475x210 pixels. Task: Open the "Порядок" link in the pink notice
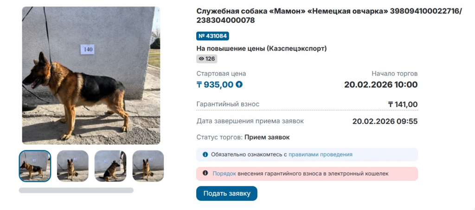[x=224, y=173]
